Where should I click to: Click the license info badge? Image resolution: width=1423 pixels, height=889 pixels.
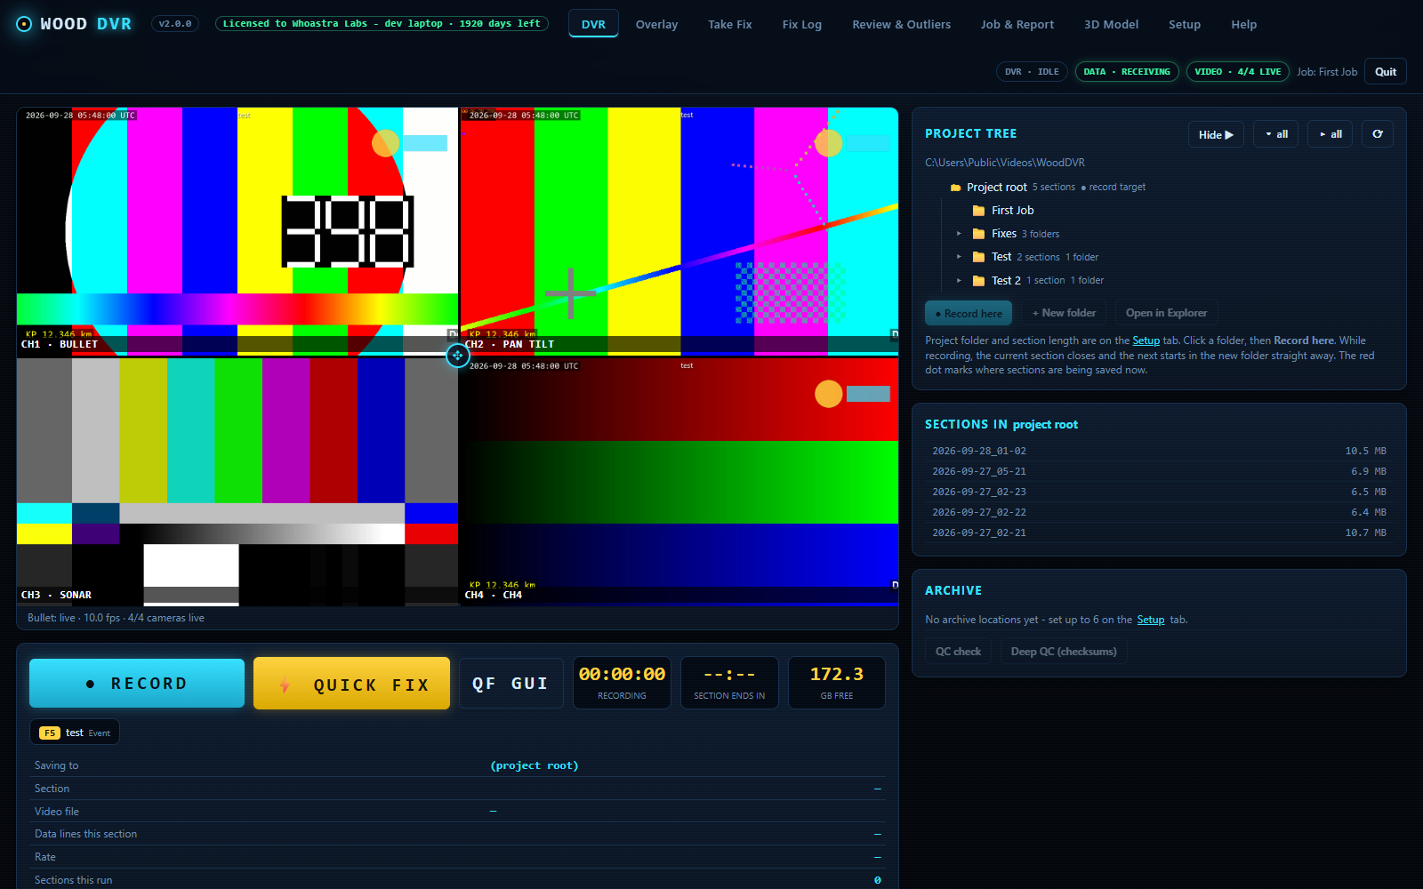click(x=382, y=24)
